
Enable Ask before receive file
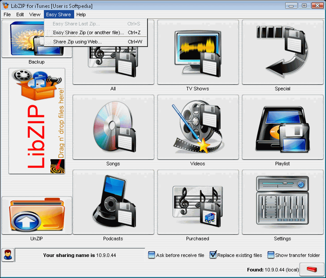coord(151,255)
